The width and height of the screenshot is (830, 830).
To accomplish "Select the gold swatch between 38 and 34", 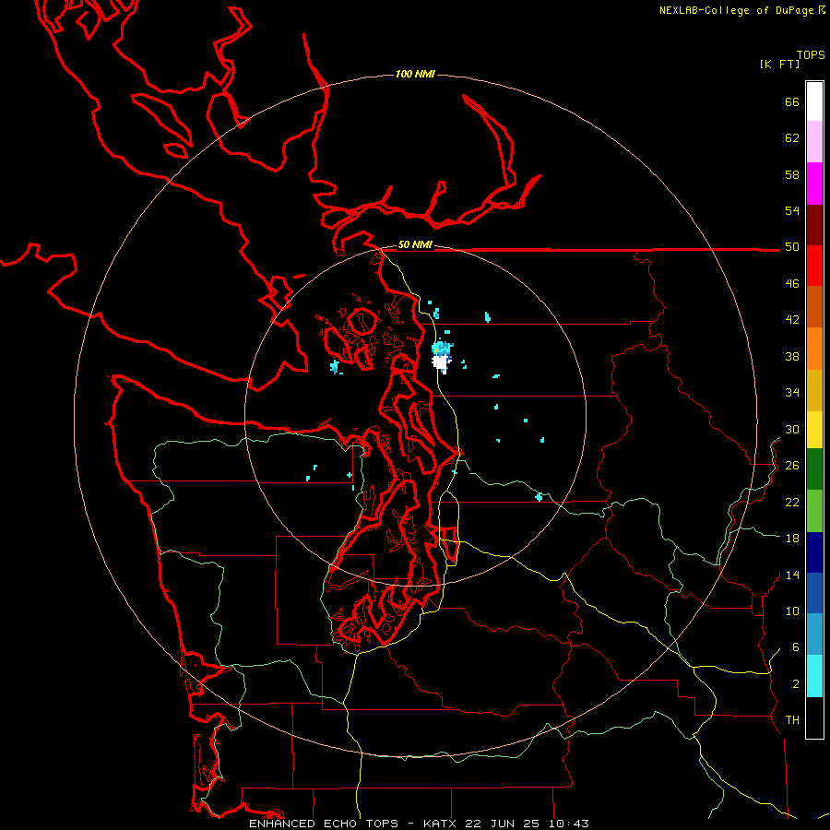I will [814, 390].
